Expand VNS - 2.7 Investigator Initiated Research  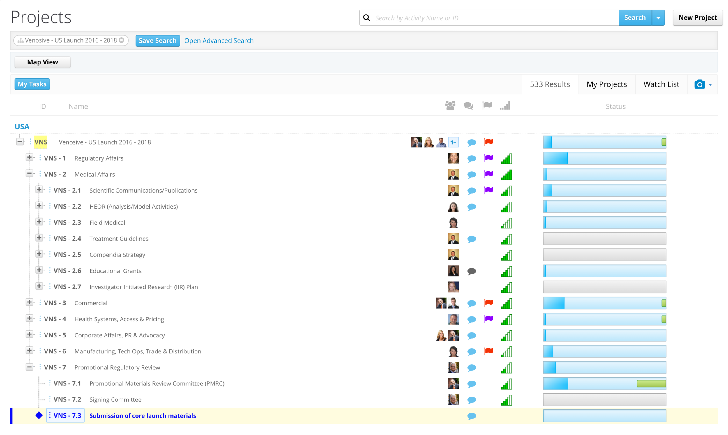pyautogui.click(x=39, y=286)
